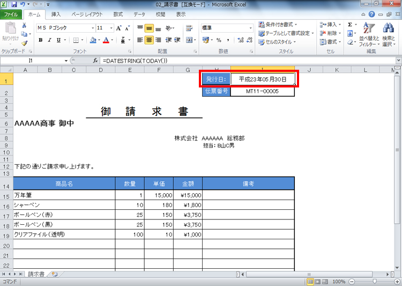The height and width of the screenshot is (286, 402).
Task: Expand the formula bar with right arrow
Action: pyautogui.click(x=398, y=61)
